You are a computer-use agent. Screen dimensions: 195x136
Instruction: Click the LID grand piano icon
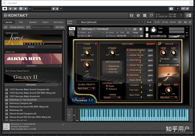pos(87,76)
